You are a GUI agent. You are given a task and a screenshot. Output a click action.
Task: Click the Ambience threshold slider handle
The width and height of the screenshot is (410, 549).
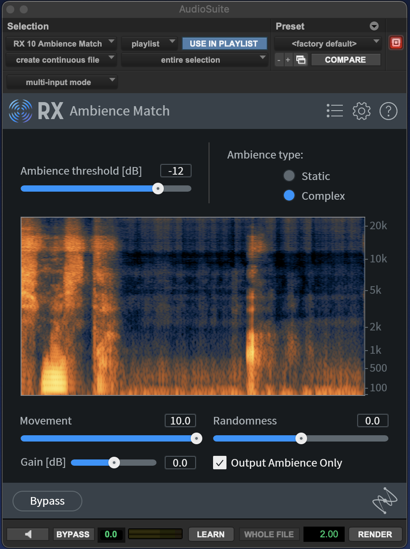pyautogui.click(x=158, y=189)
